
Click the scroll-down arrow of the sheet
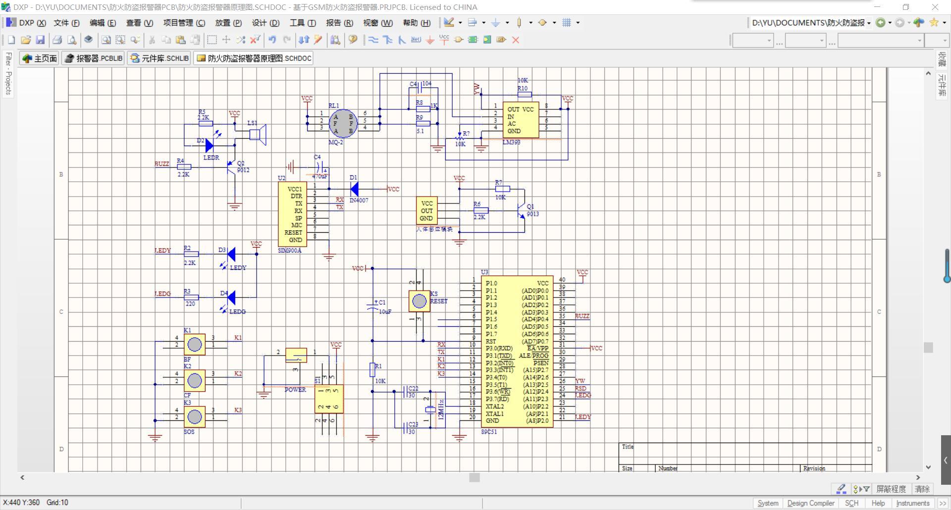[x=928, y=467]
